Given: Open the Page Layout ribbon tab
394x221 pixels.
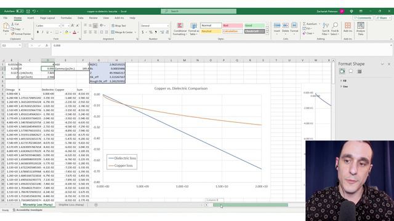Looking at the screenshot, I should (47, 18).
